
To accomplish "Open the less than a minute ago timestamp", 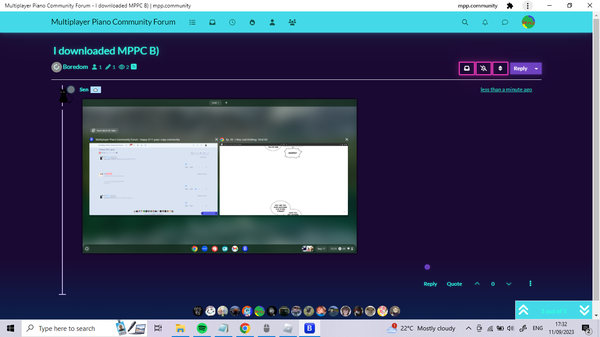I will coord(506,90).
